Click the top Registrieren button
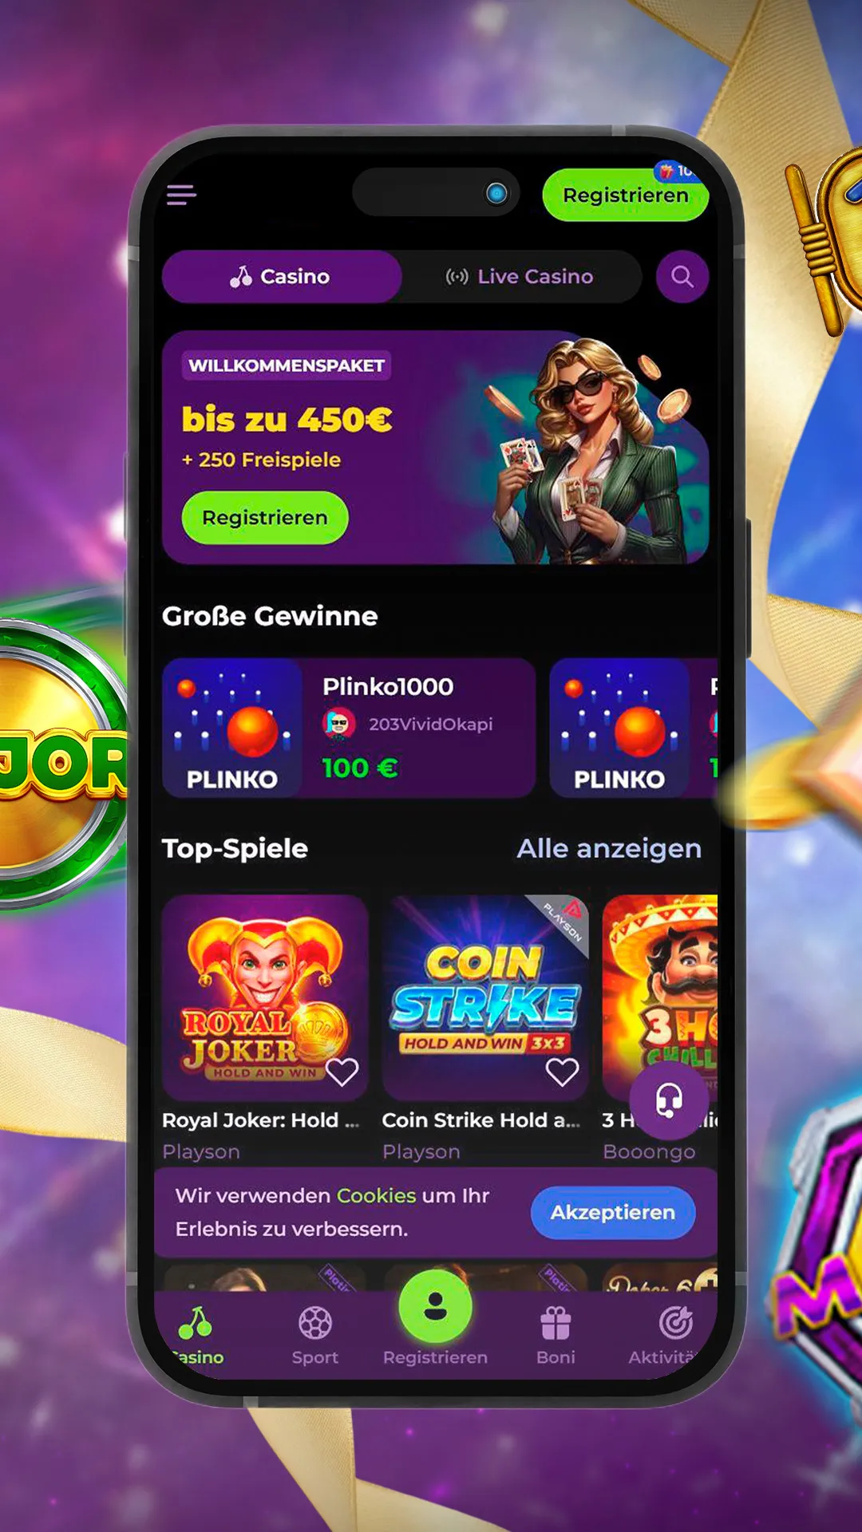Viewport: 862px width, 1532px height. click(x=625, y=195)
